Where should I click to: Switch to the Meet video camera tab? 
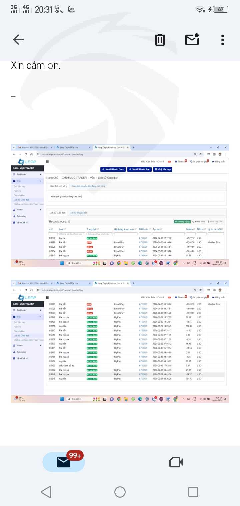coord(176,462)
